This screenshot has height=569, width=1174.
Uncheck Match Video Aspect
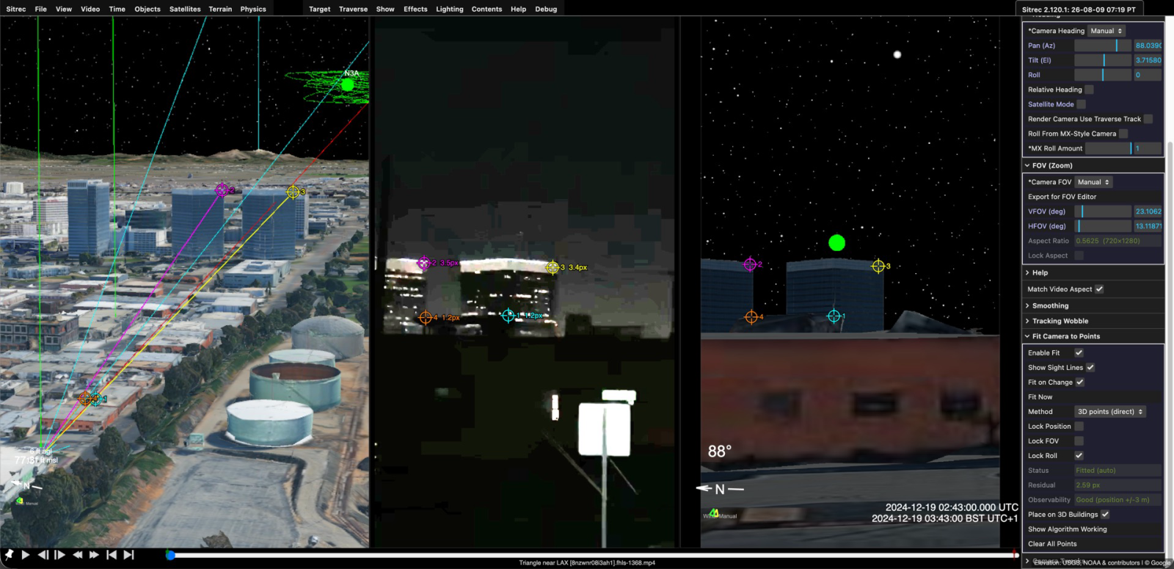pos(1099,289)
